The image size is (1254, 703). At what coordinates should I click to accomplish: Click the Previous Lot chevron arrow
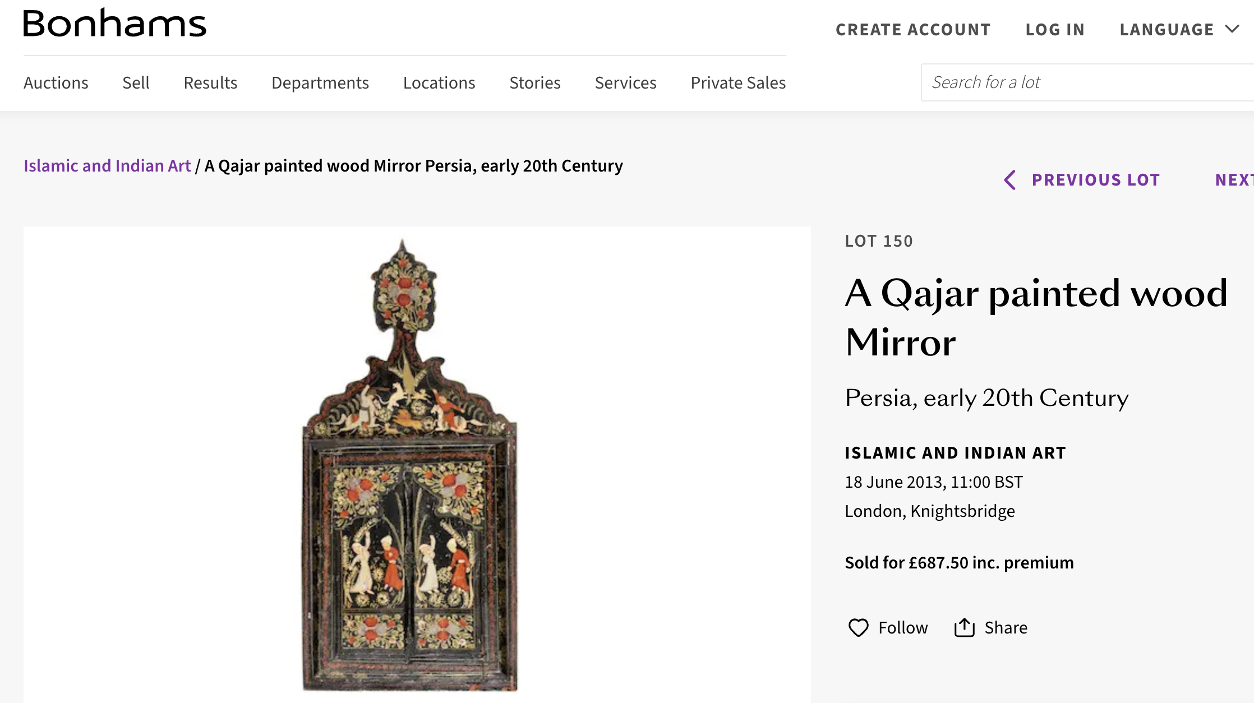(x=1010, y=180)
